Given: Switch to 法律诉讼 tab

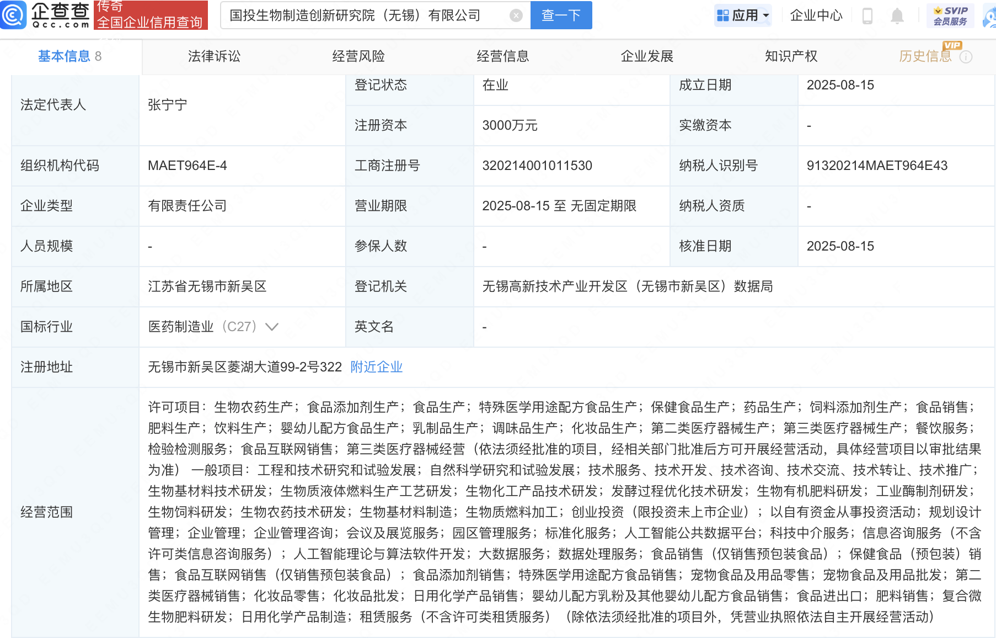Looking at the screenshot, I should (214, 56).
